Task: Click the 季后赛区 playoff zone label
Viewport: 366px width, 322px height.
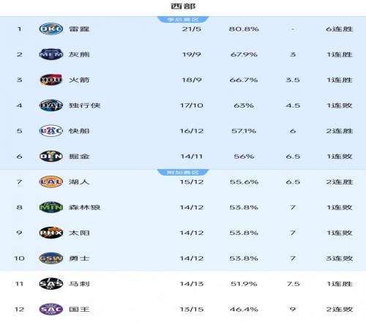Action: (183, 20)
